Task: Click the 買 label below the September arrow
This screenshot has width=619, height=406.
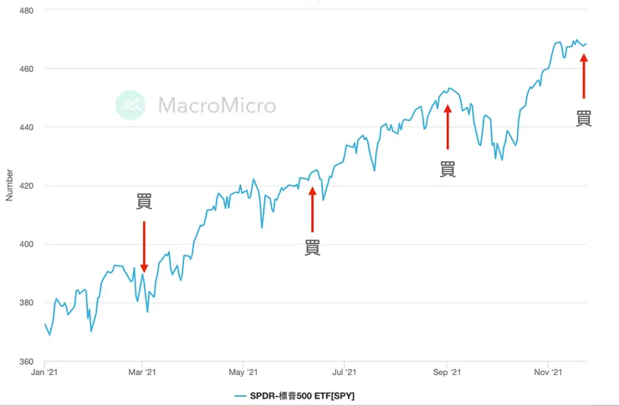Action: [x=448, y=169]
